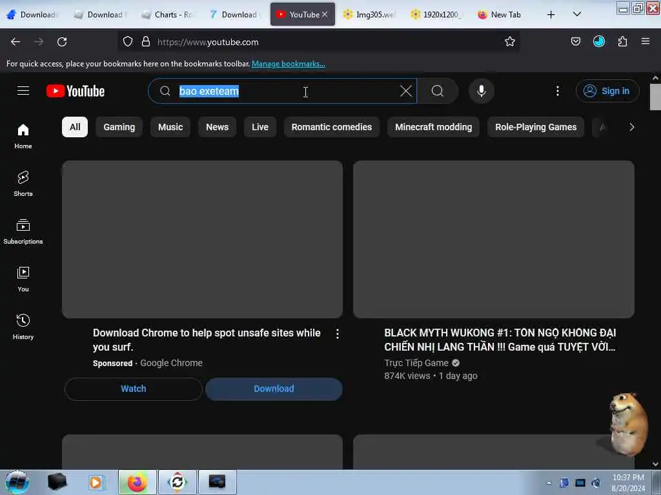
Task: Close the YouTube tab
Action: point(325,14)
